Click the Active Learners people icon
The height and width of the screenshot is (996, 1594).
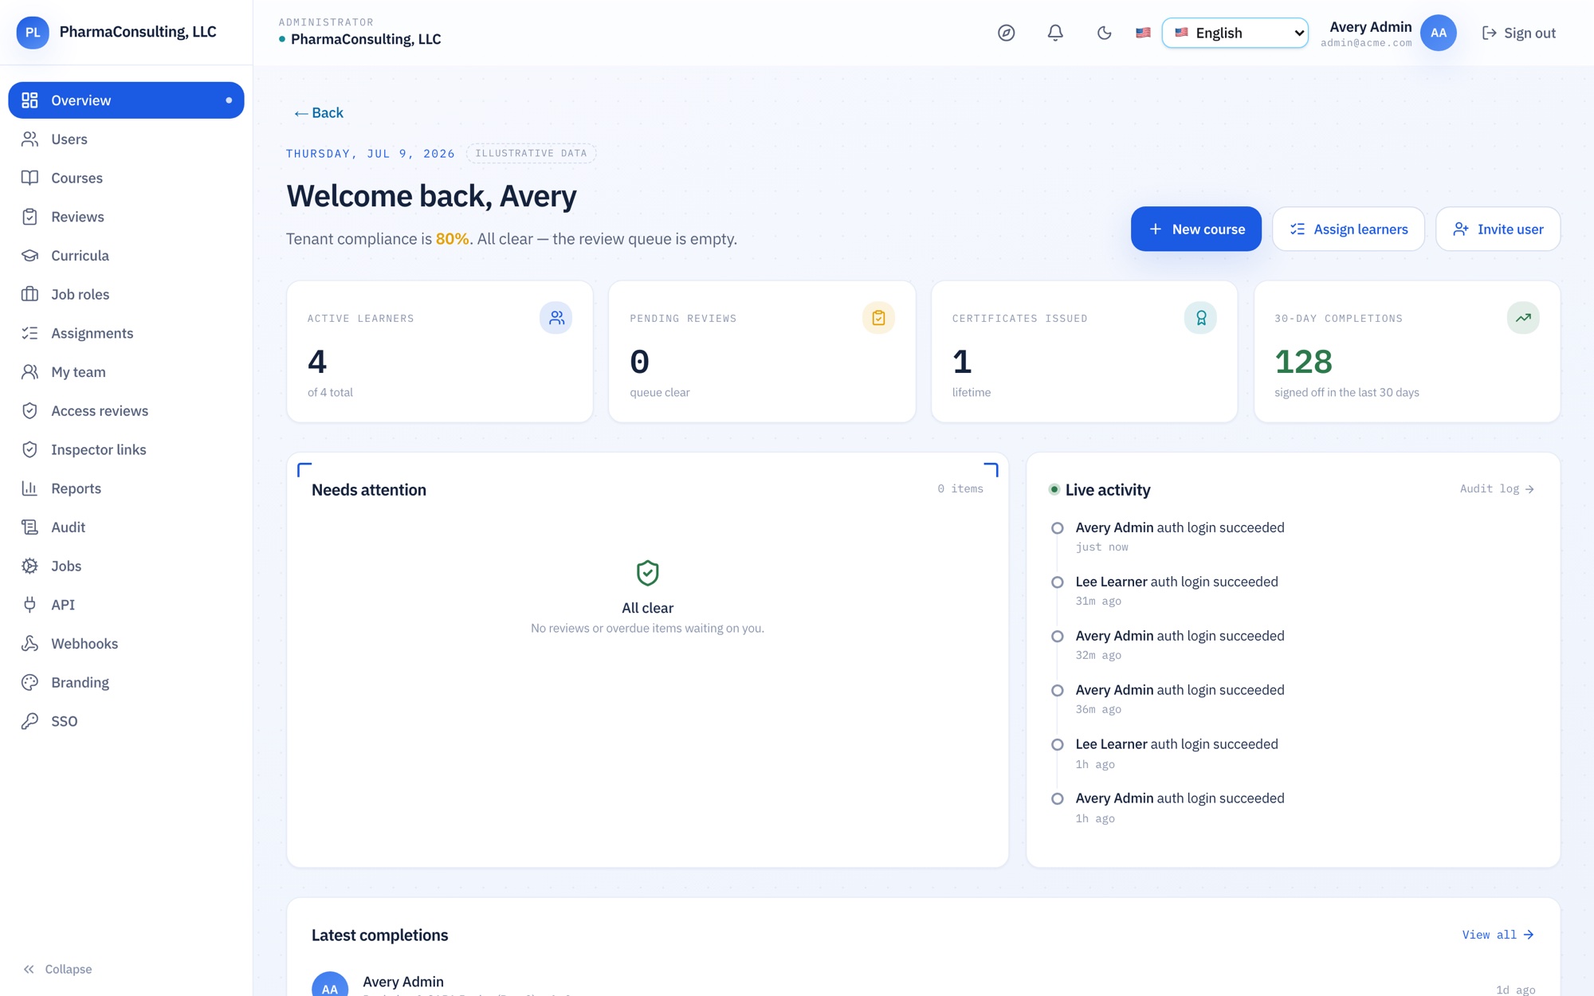[x=556, y=318]
